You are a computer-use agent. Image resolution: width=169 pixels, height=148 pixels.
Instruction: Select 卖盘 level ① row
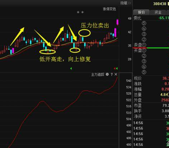coord(151,45)
